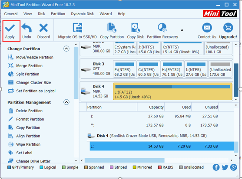The height and width of the screenshot is (179, 242).
Task: Sort by Unused column header
Action: [x=205, y=107]
